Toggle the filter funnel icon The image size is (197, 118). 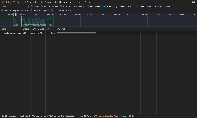(x=14, y=2)
